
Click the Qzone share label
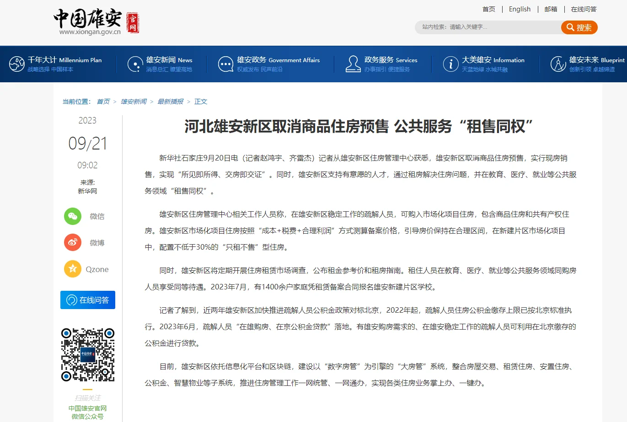click(x=97, y=269)
